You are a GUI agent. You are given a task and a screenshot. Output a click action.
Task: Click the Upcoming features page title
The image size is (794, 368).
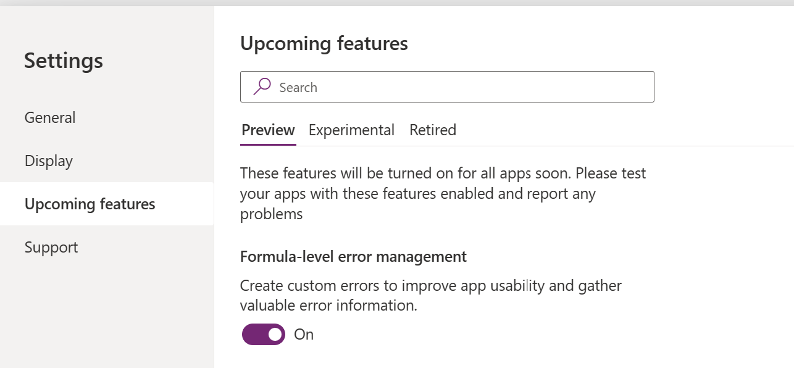click(x=324, y=43)
